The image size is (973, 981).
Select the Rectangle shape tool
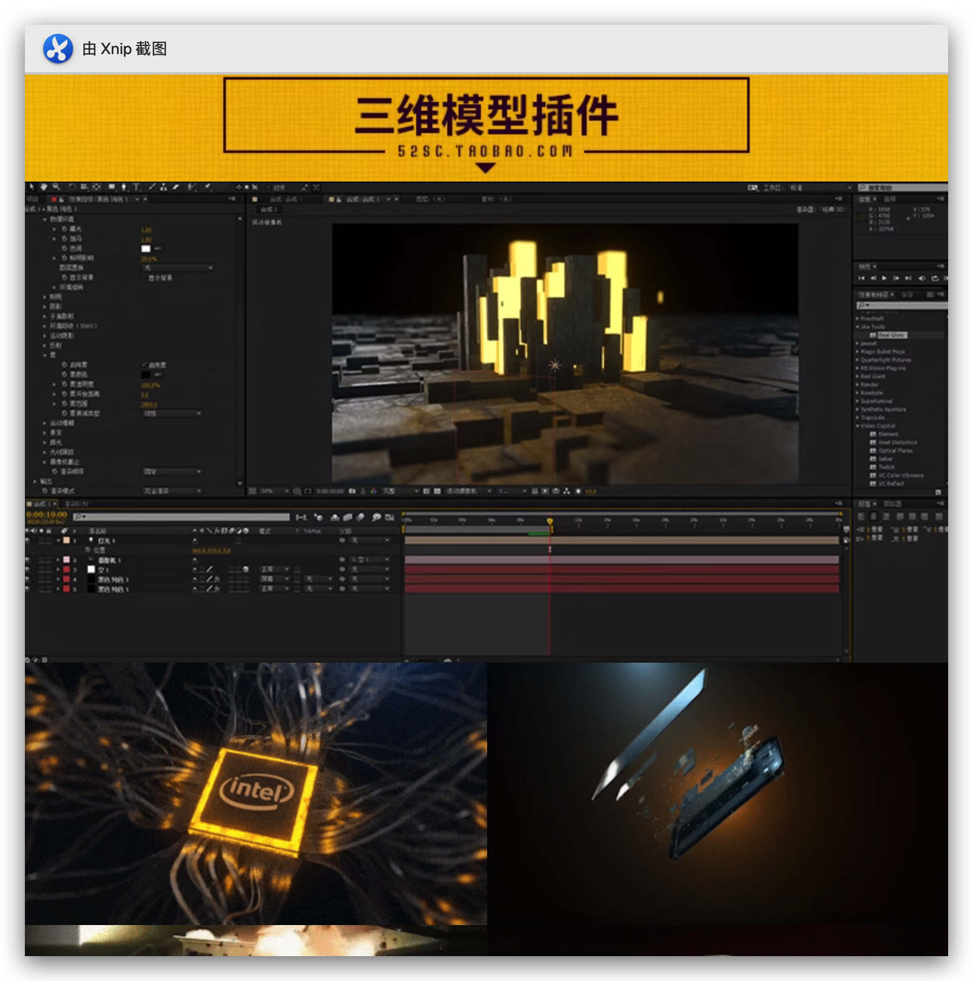[x=111, y=187]
